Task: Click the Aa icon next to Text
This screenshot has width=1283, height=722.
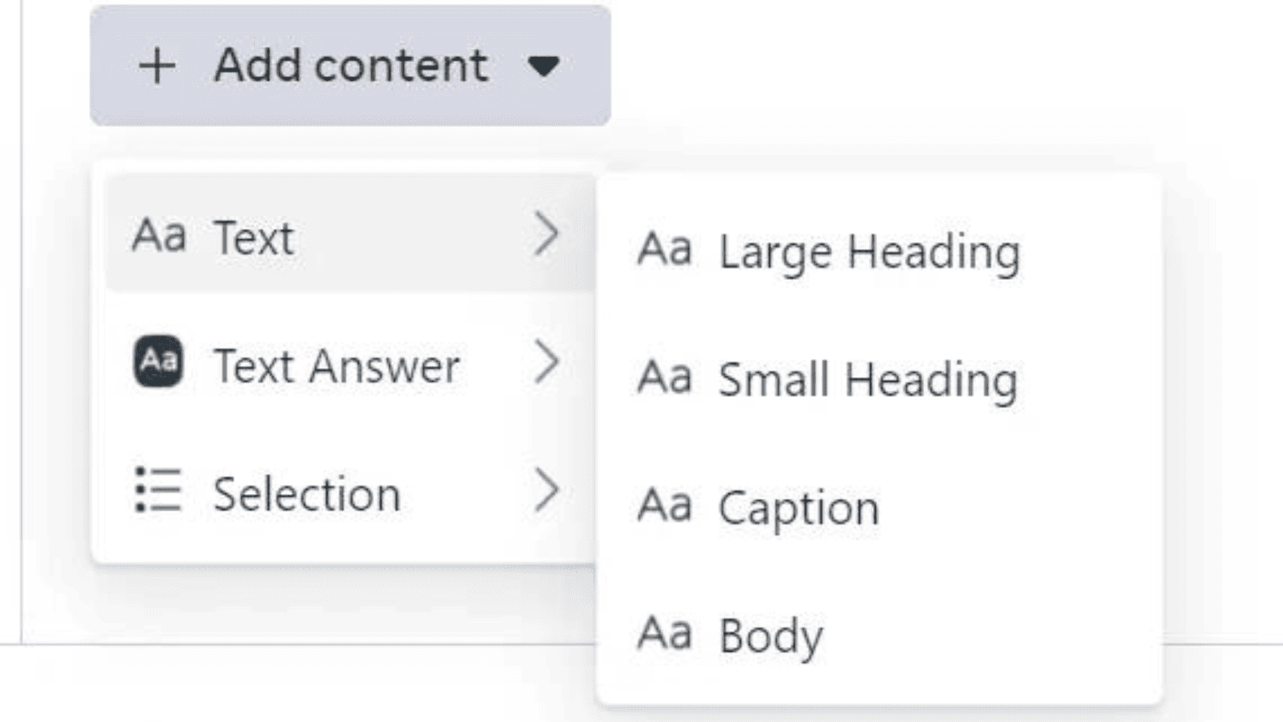Action: click(x=159, y=235)
